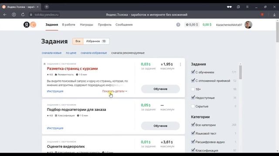Open the В работе navigation tab
Viewport: 279px width, 156px height.
click(x=68, y=25)
